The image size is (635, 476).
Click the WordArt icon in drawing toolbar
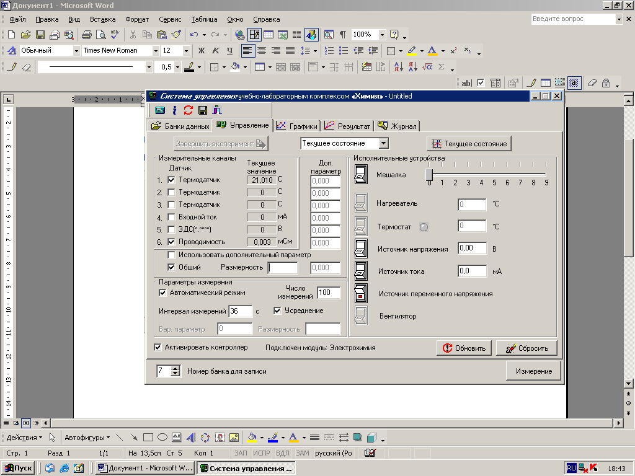tap(191, 438)
